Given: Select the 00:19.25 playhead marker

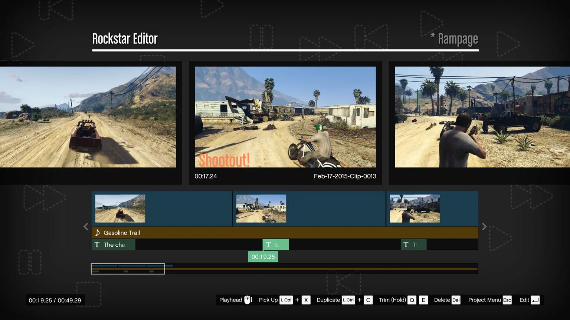Looking at the screenshot, I should tap(263, 256).
